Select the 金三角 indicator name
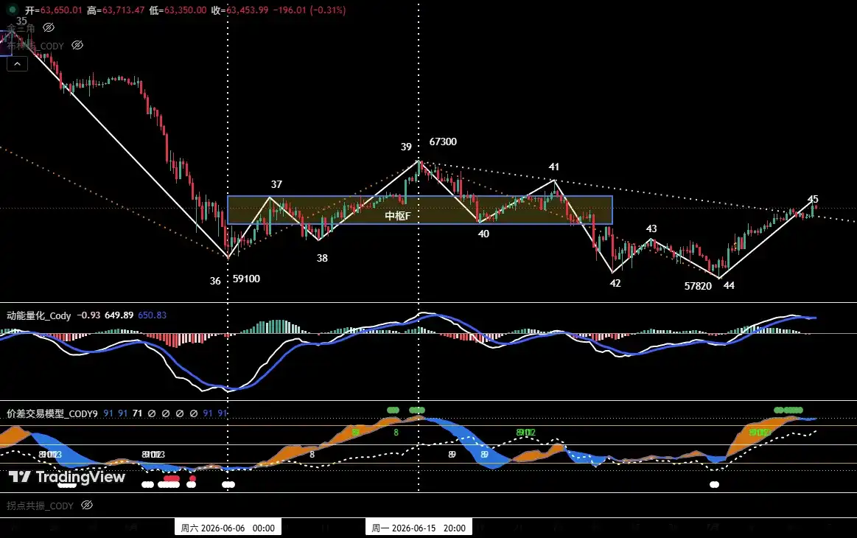The width and height of the screenshot is (857, 538). pos(21,28)
